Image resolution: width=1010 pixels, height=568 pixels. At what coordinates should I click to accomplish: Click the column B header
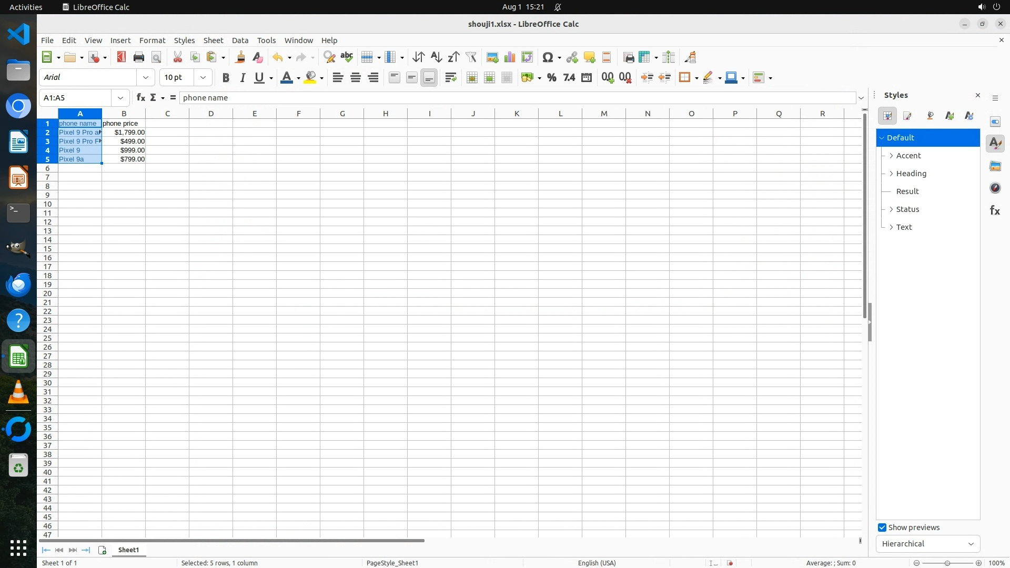click(x=124, y=114)
